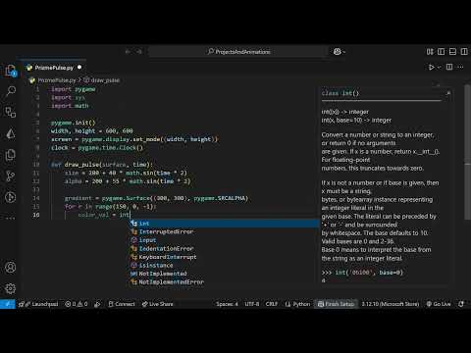Toggle the primary side bar

point(442,52)
